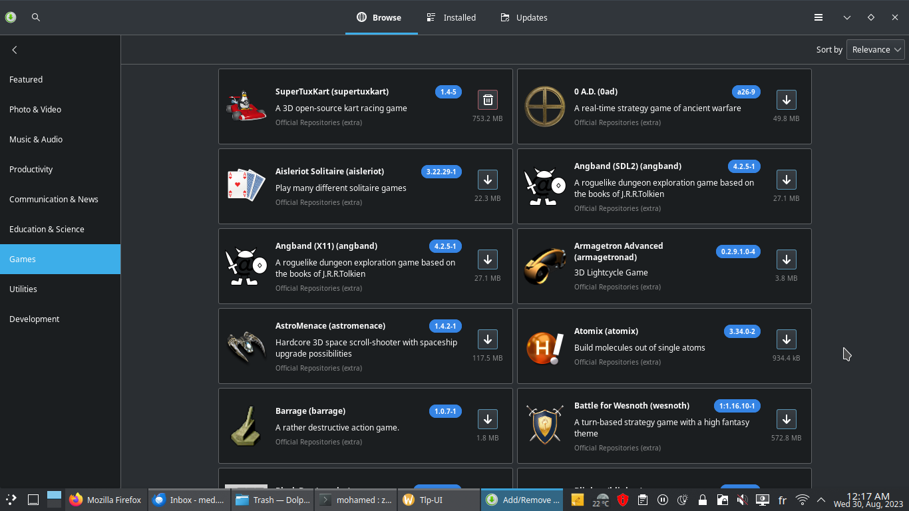909x511 pixels.
Task: Open KDE application launcher in taskbar
Action: pos(11,500)
